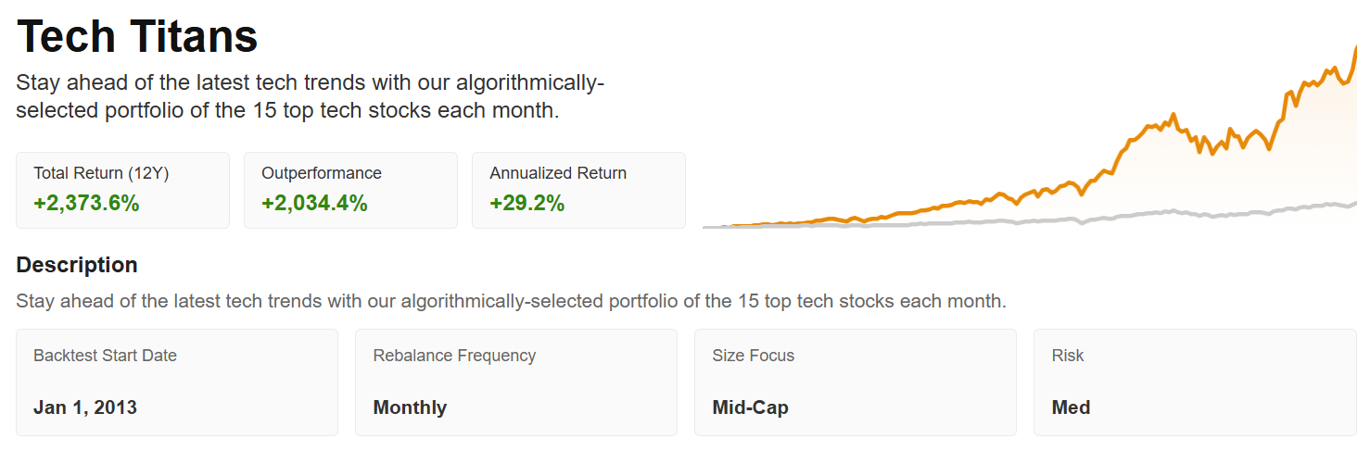The image size is (1370, 451).
Task: Open the Rebalance Frequency card
Action: [516, 382]
